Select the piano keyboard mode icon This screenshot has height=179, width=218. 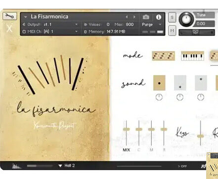tap(192, 56)
